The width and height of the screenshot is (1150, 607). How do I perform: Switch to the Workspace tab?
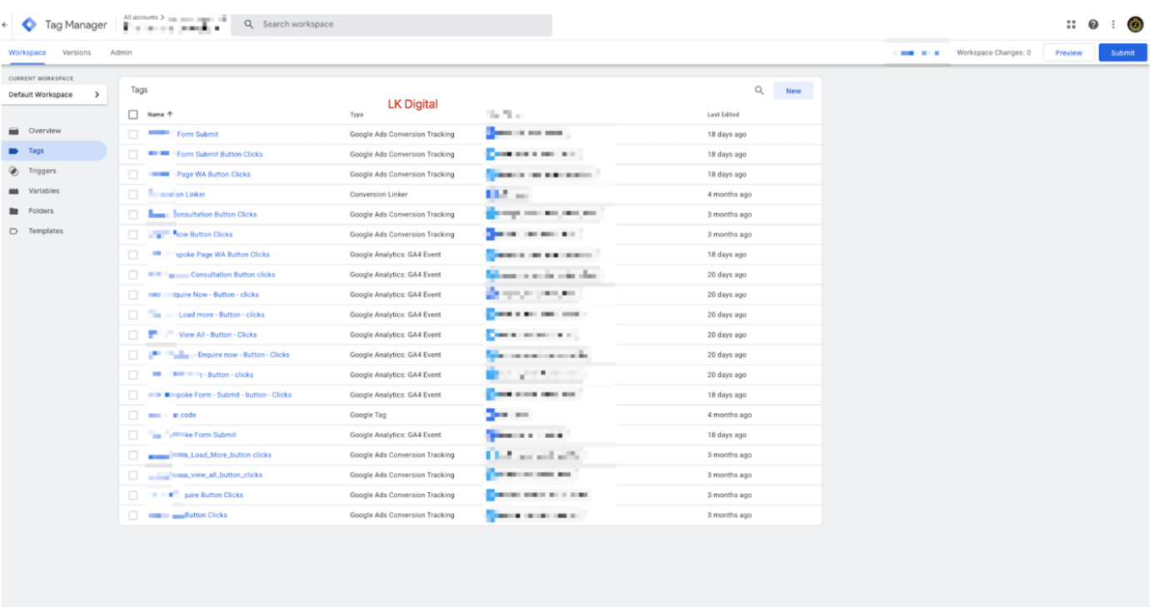pyautogui.click(x=27, y=52)
